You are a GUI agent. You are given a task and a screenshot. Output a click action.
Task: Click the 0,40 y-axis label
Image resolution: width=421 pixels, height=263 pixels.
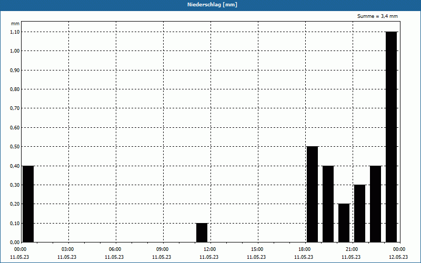coord(15,166)
